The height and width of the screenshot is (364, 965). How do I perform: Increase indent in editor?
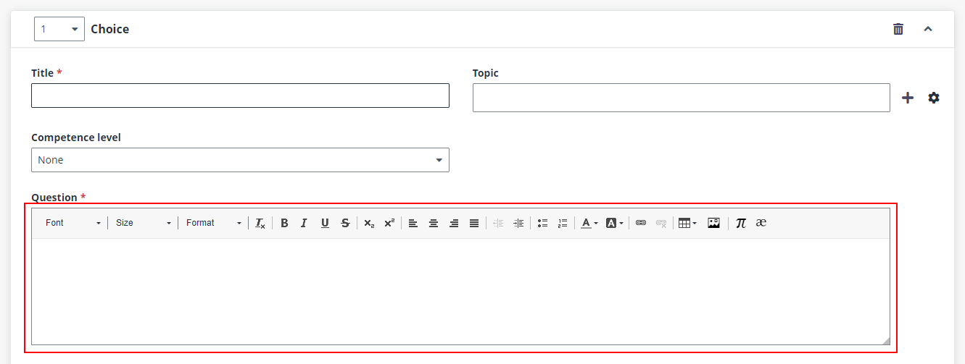point(518,223)
